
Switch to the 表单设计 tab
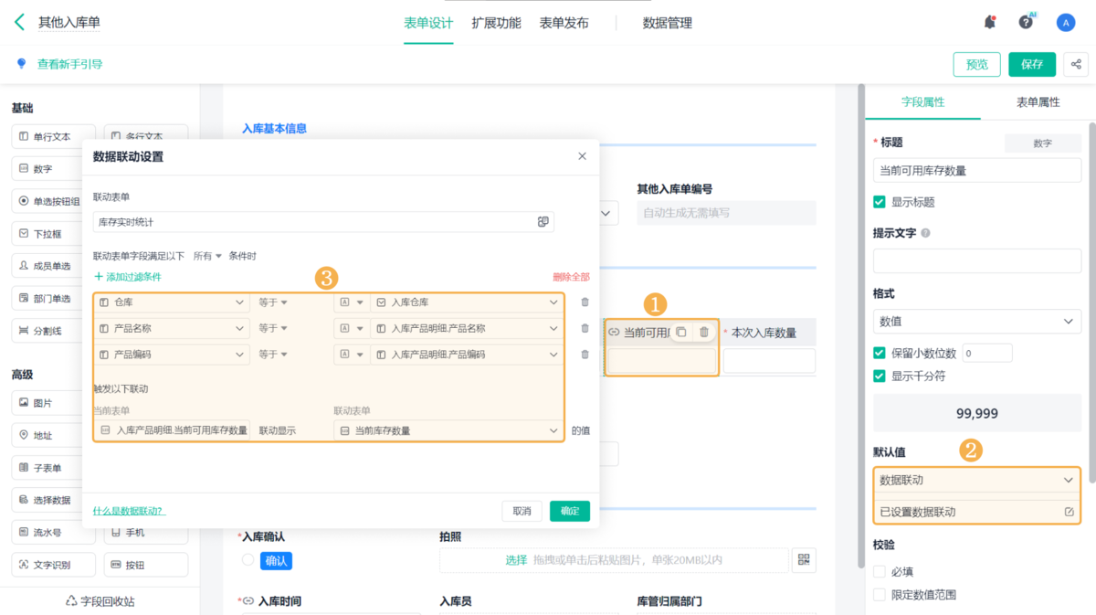428,23
